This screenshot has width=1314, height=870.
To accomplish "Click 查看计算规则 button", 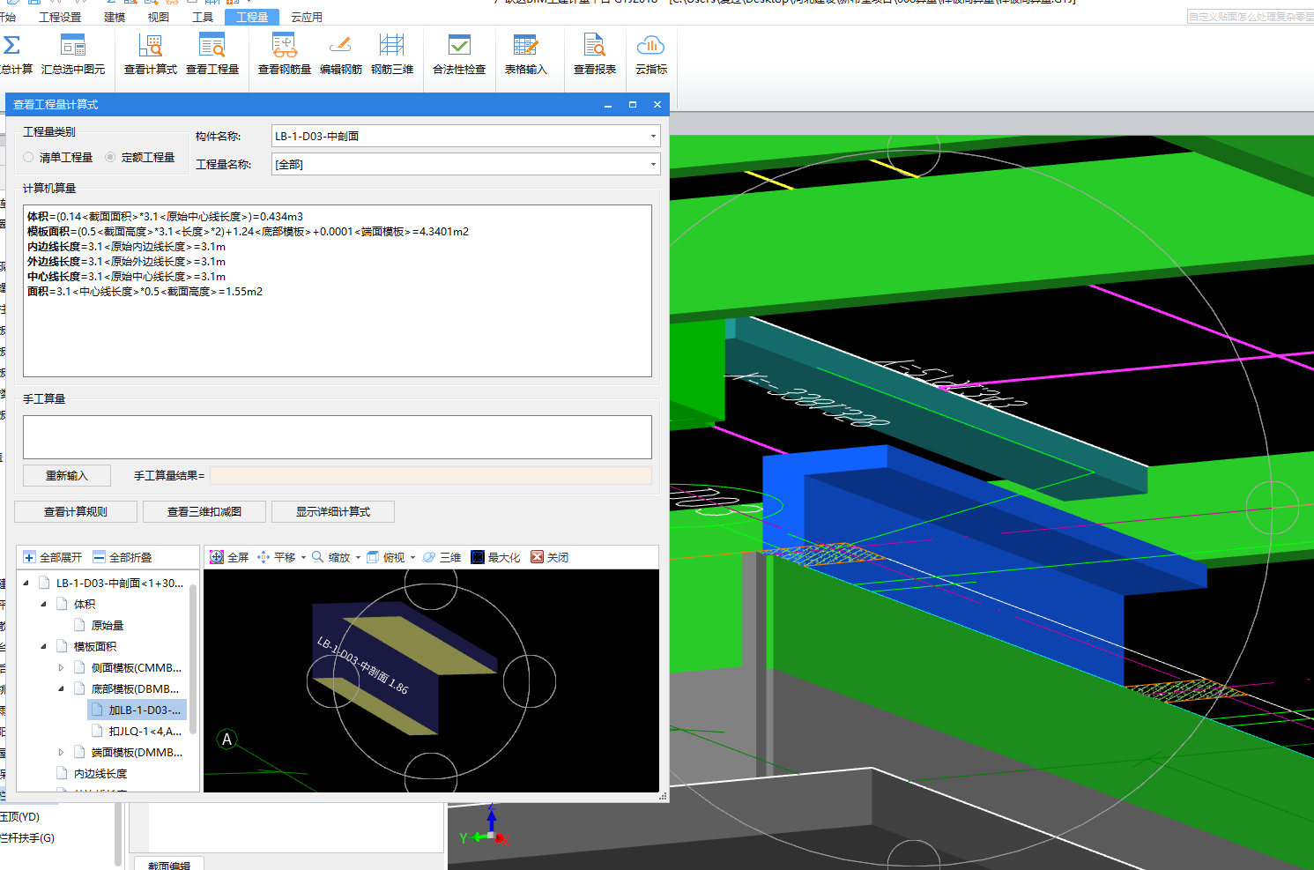I will click(76, 511).
